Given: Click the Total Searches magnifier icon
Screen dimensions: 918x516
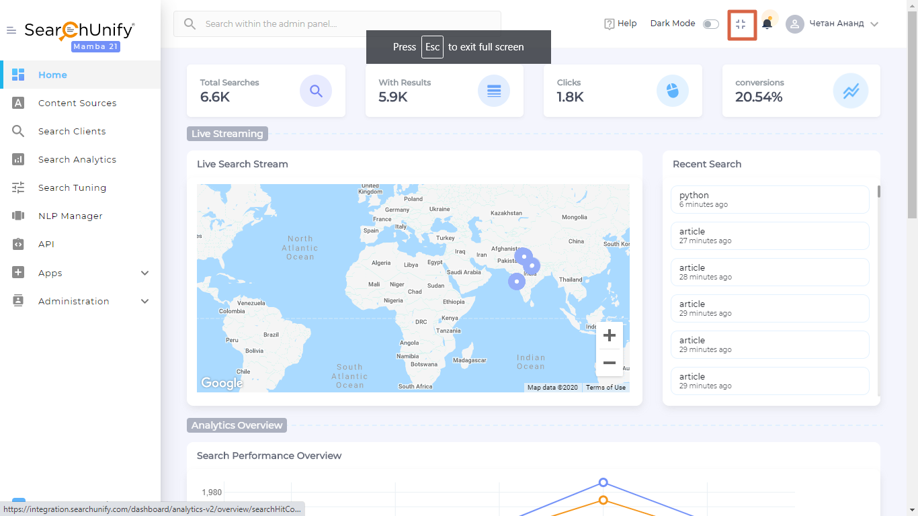Looking at the screenshot, I should click(316, 91).
